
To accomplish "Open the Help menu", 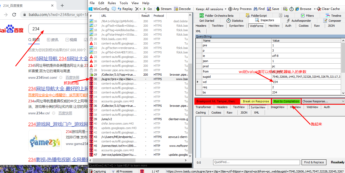I will [x=146, y=3].
